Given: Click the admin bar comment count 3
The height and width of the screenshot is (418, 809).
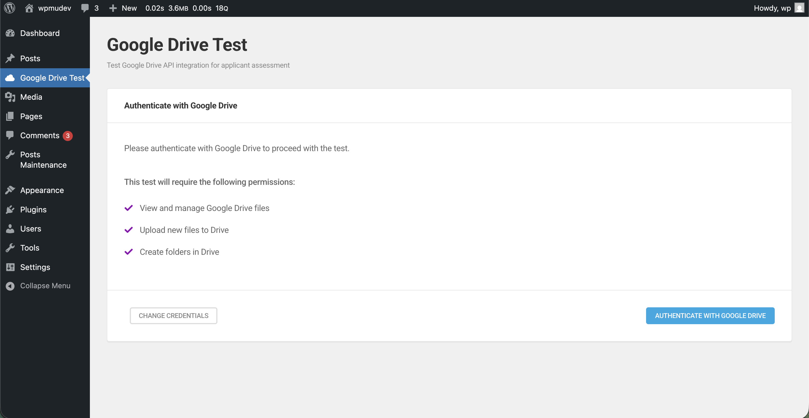Looking at the screenshot, I should click(x=96, y=8).
